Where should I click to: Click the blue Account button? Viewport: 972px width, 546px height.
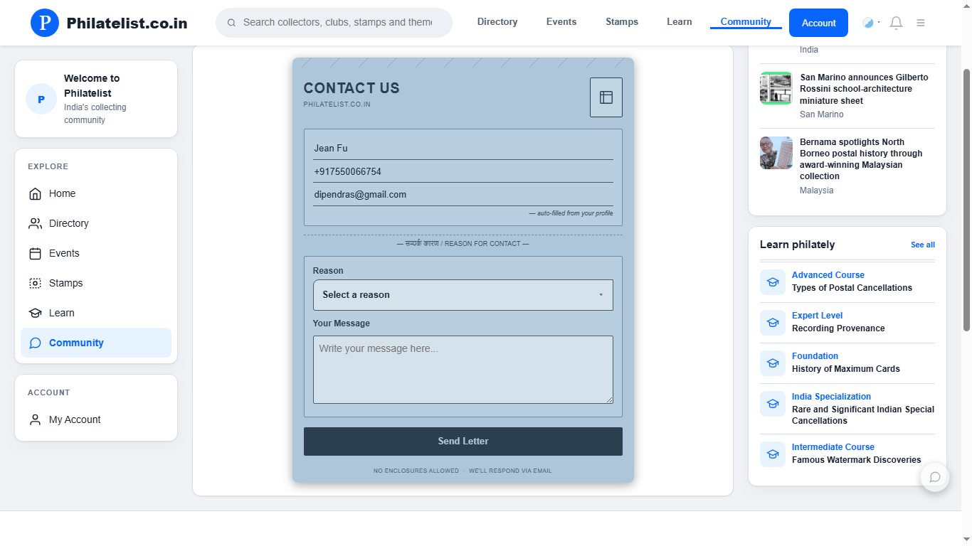(x=818, y=23)
